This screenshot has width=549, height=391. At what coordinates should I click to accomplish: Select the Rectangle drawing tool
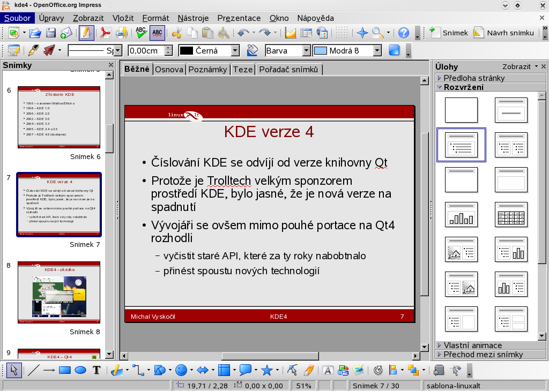(x=65, y=370)
